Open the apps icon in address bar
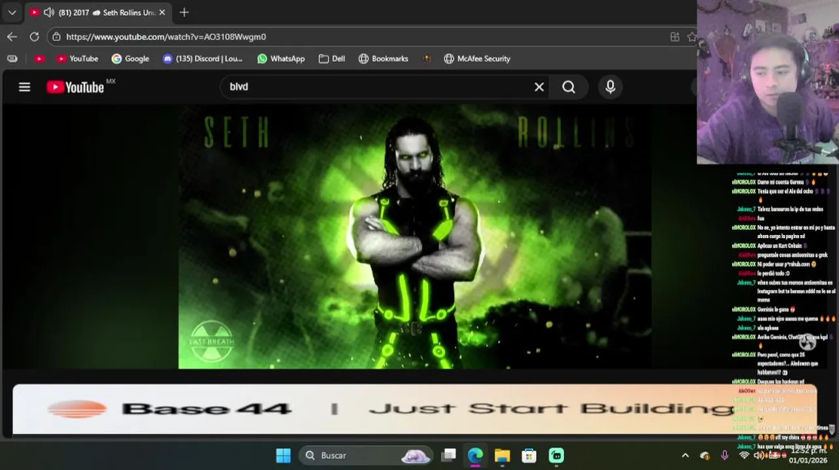This screenshot has height=470, width=839. 675,37
